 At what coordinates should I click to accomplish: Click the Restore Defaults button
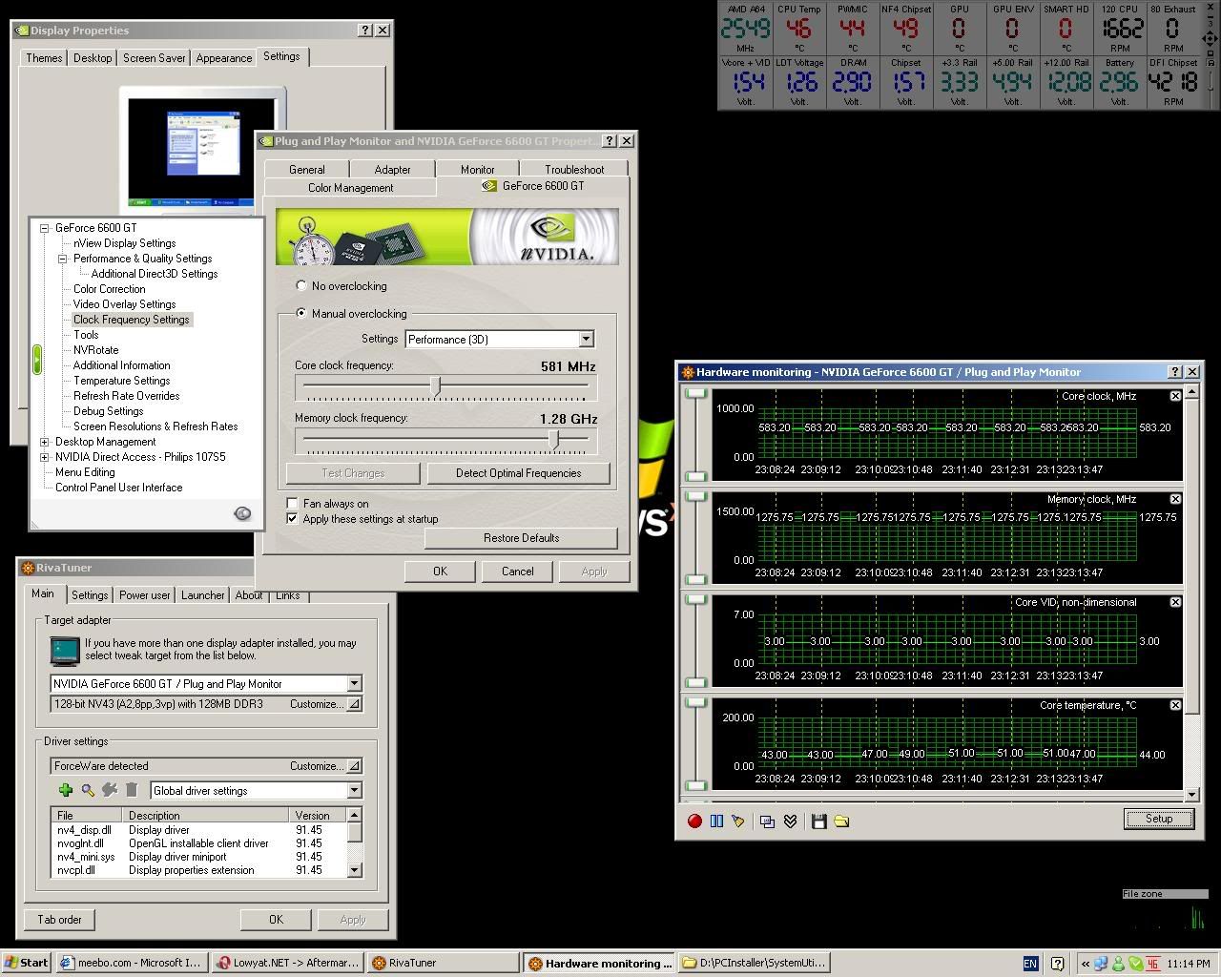pos(521,538)
